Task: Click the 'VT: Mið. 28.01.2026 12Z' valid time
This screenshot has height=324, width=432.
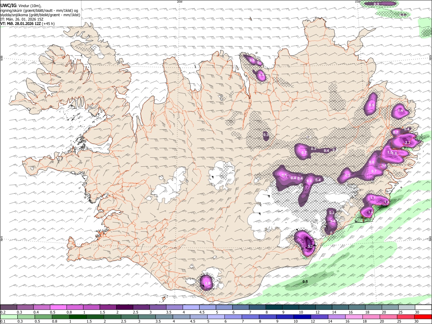Action: pos(21,24)
